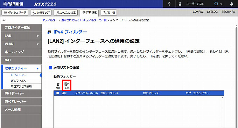Open ルーティング in sidebar

(x=21, y=52)
